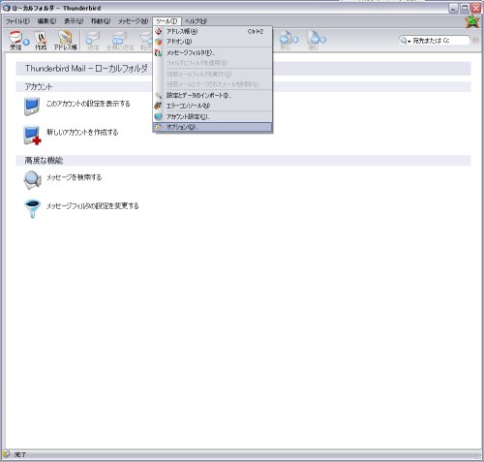Screen dimensions: 484x462
Task: Select メッセージフィルタ in the Tools menu
Action: pos(212,52)
